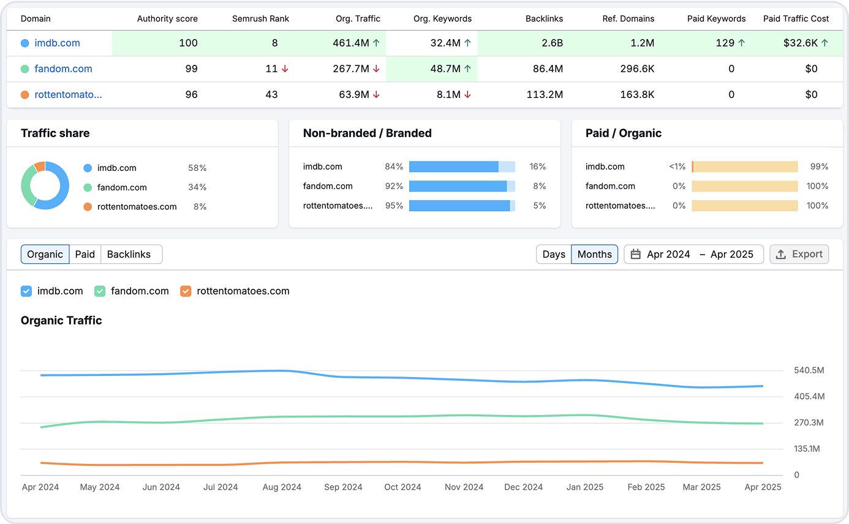This screenshot has height=524, width=849.
Task: Click the up arrow beside 129 paid keywords
Action: pyautogui.click(x=740, y=43)
